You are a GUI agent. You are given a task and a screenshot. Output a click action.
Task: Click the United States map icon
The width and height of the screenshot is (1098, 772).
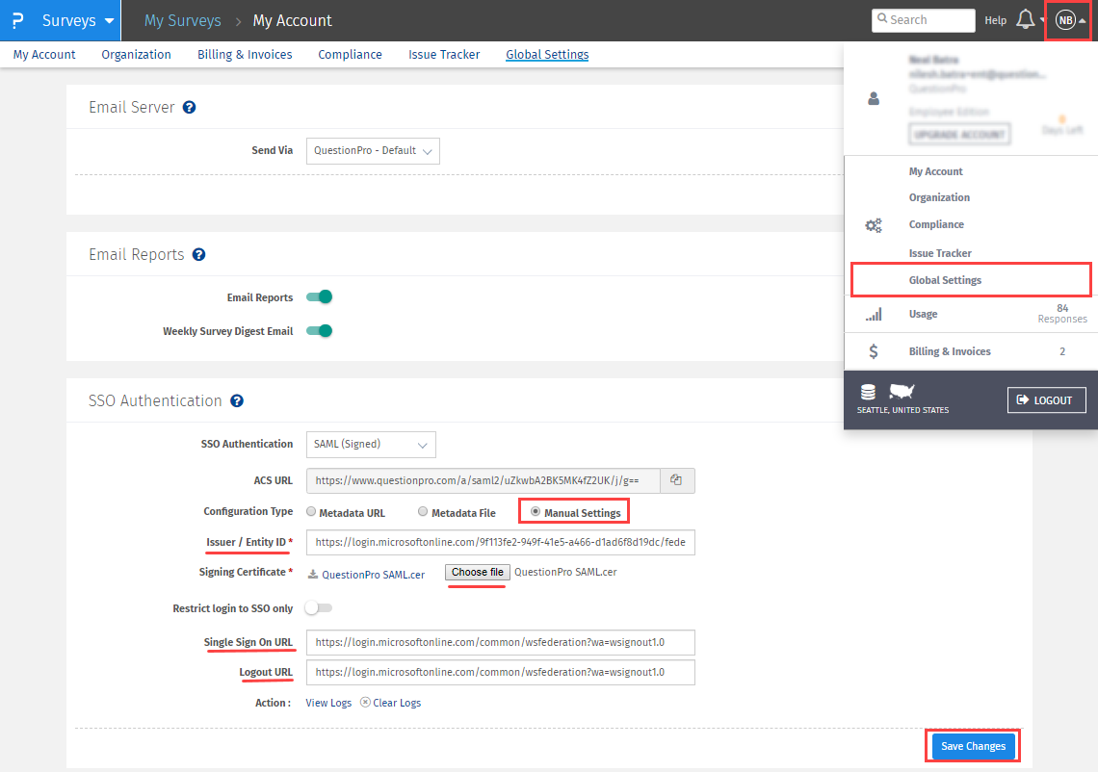(x=902, y=391)
